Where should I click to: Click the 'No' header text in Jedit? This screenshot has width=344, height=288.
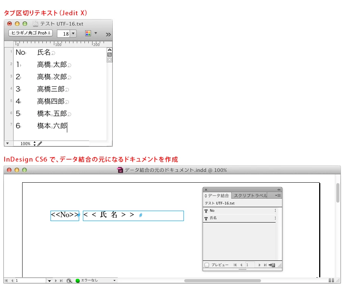[x=20, y=52]
